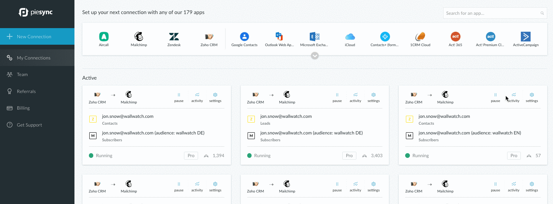Image resolution: width=553 pixels, height=204 pixels.
Task: Click the 1,394 synced count
Action: 219,156
